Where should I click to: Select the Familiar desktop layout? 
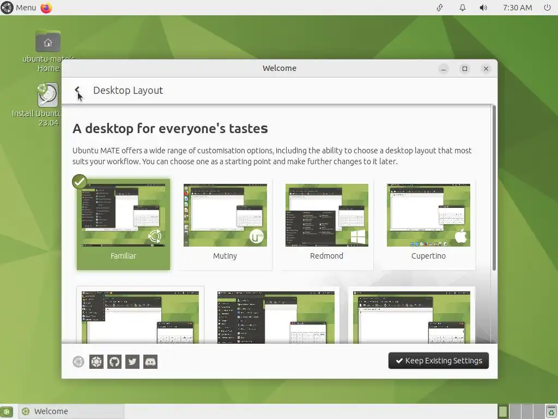point(123,224)
